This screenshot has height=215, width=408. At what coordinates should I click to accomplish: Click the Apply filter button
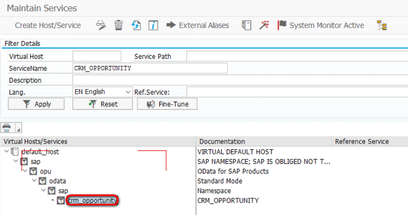click(36, 104)
